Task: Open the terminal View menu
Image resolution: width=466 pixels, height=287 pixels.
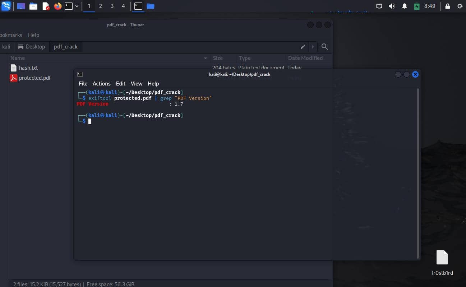Action: [136, 83]
